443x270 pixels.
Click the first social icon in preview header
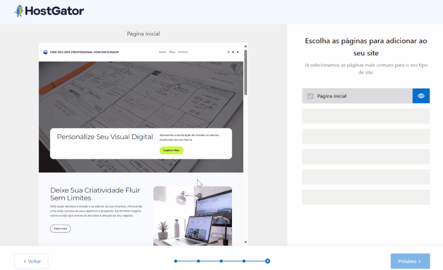tap(228, 52)
